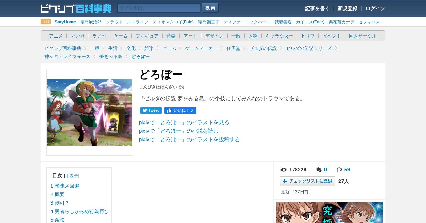Click the article illustration thumbnail
Viewport: 426px width, 223px height.
[90, 112]
